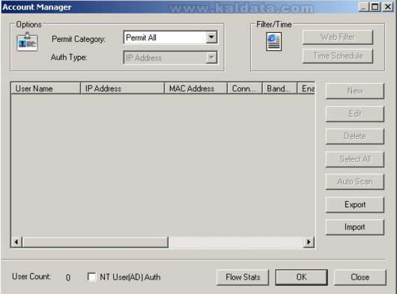This screenshot has height=294, width=397.
Task: Click the Conn... column header
Action: tap(245, 88)
